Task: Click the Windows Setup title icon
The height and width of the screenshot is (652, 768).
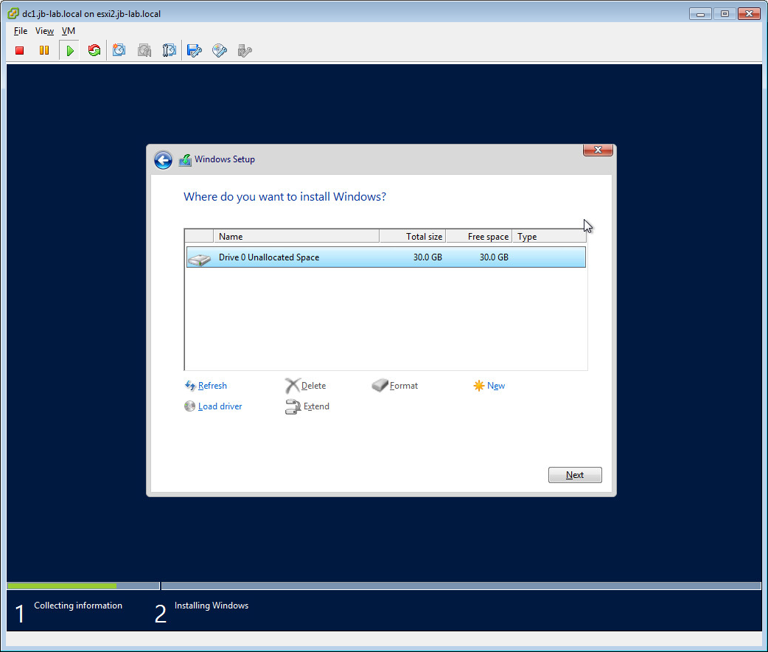Action: pos(185,160)
